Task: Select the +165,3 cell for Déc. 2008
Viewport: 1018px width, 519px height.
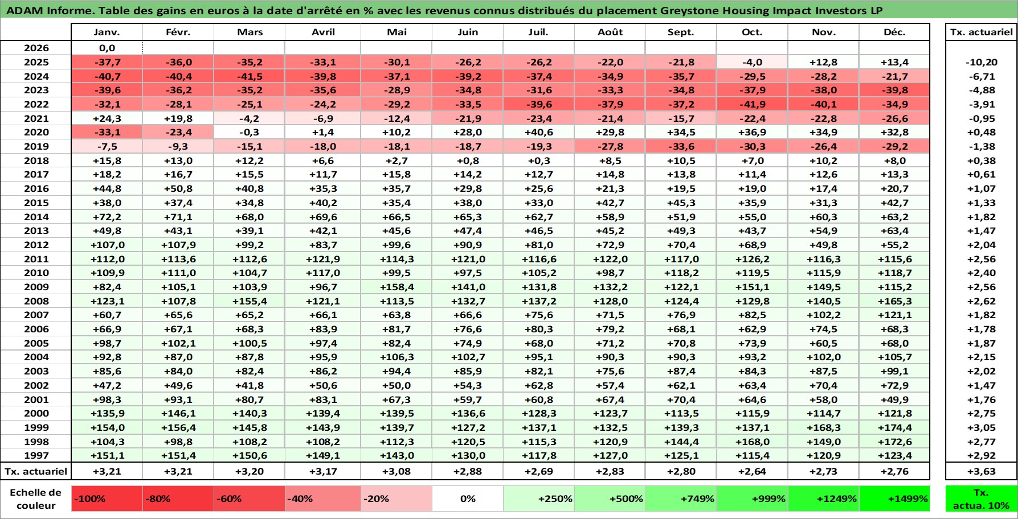Action: click(894, 301)
